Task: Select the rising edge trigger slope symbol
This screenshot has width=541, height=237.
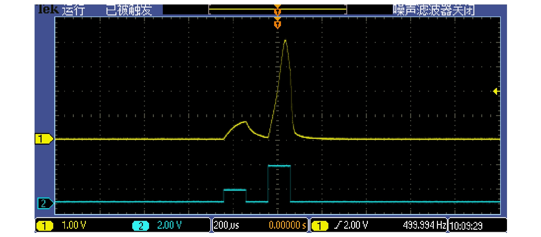Action: [x=338, y=225]
